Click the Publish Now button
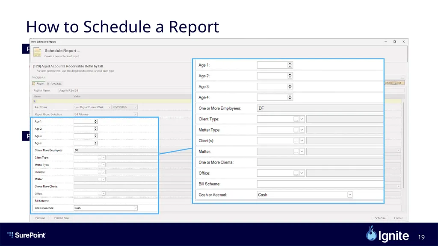 [x=62, y=218]
